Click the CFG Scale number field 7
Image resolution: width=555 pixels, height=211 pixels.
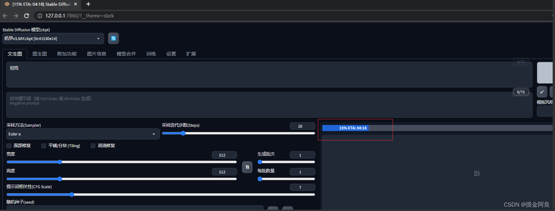pyautogui.click(x=302, y=187)
